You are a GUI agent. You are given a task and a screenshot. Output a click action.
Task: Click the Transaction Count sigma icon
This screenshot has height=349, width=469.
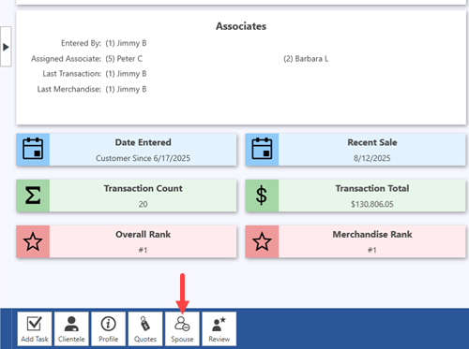tap(33, 196)
